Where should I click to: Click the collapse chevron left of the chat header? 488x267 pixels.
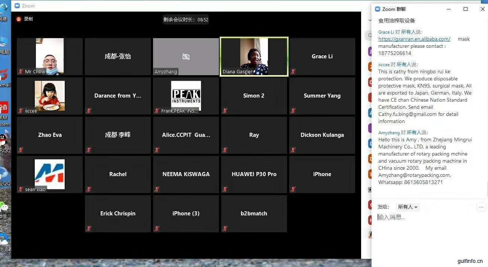pos(370,21)
